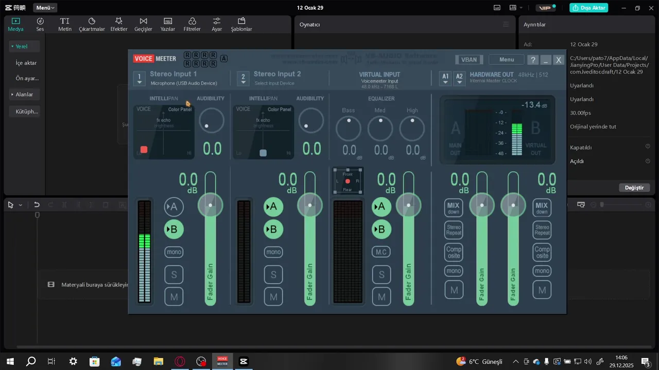Click the equalizer Bass knob
This screenshot has height=370, width=659.
pos(349,129)
